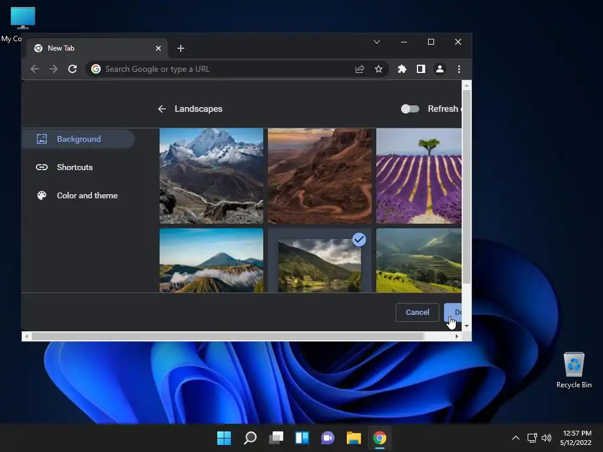Click the Cancel button
This screenshot has height=452, width=603.
(x=418, y=313)
